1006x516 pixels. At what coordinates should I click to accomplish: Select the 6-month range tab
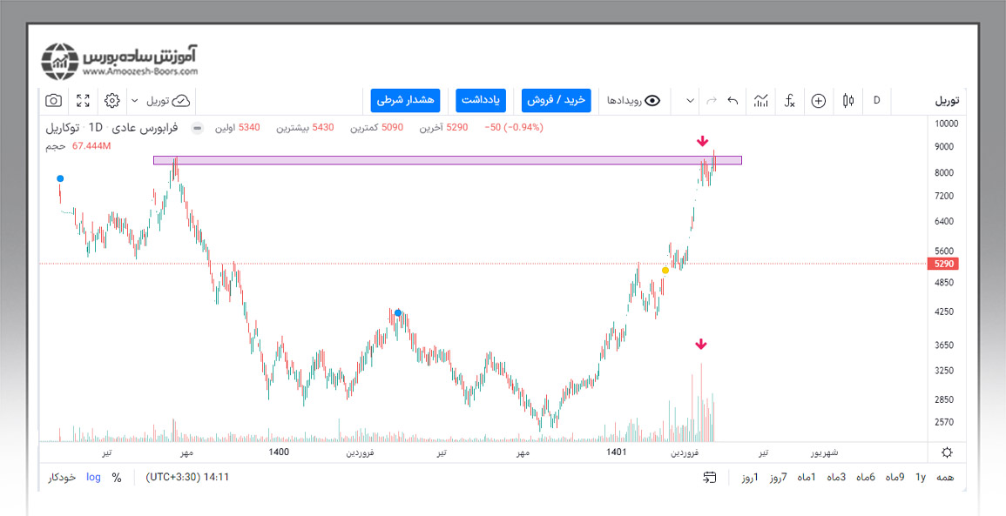[x=865, y=477]
